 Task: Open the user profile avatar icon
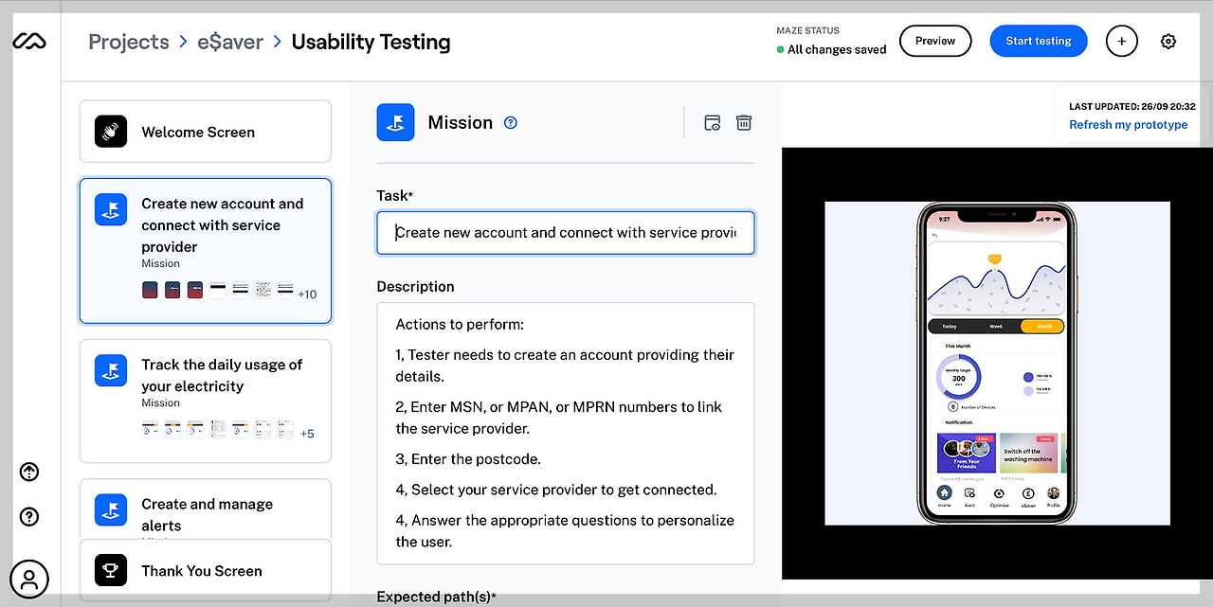click(29, 579)
